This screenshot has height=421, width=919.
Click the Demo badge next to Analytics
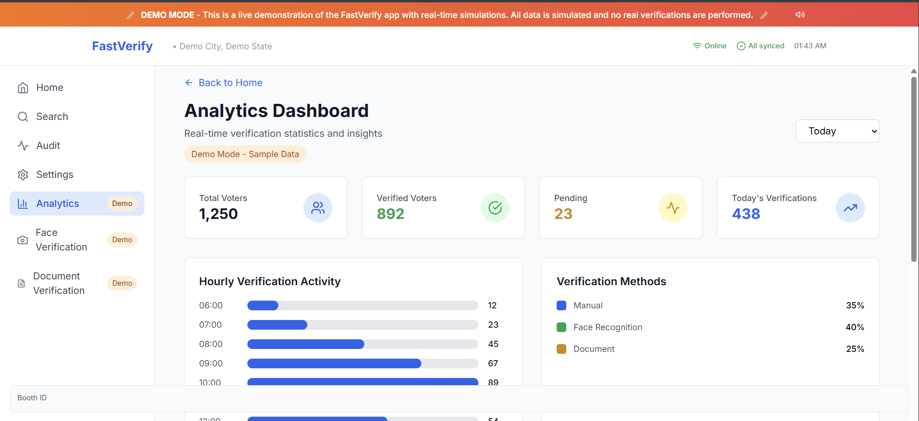[x=122, y=203]
